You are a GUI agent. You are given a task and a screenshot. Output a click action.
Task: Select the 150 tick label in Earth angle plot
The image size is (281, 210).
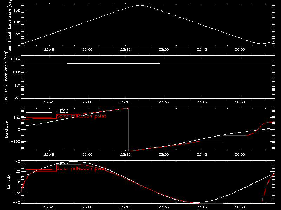17,10
